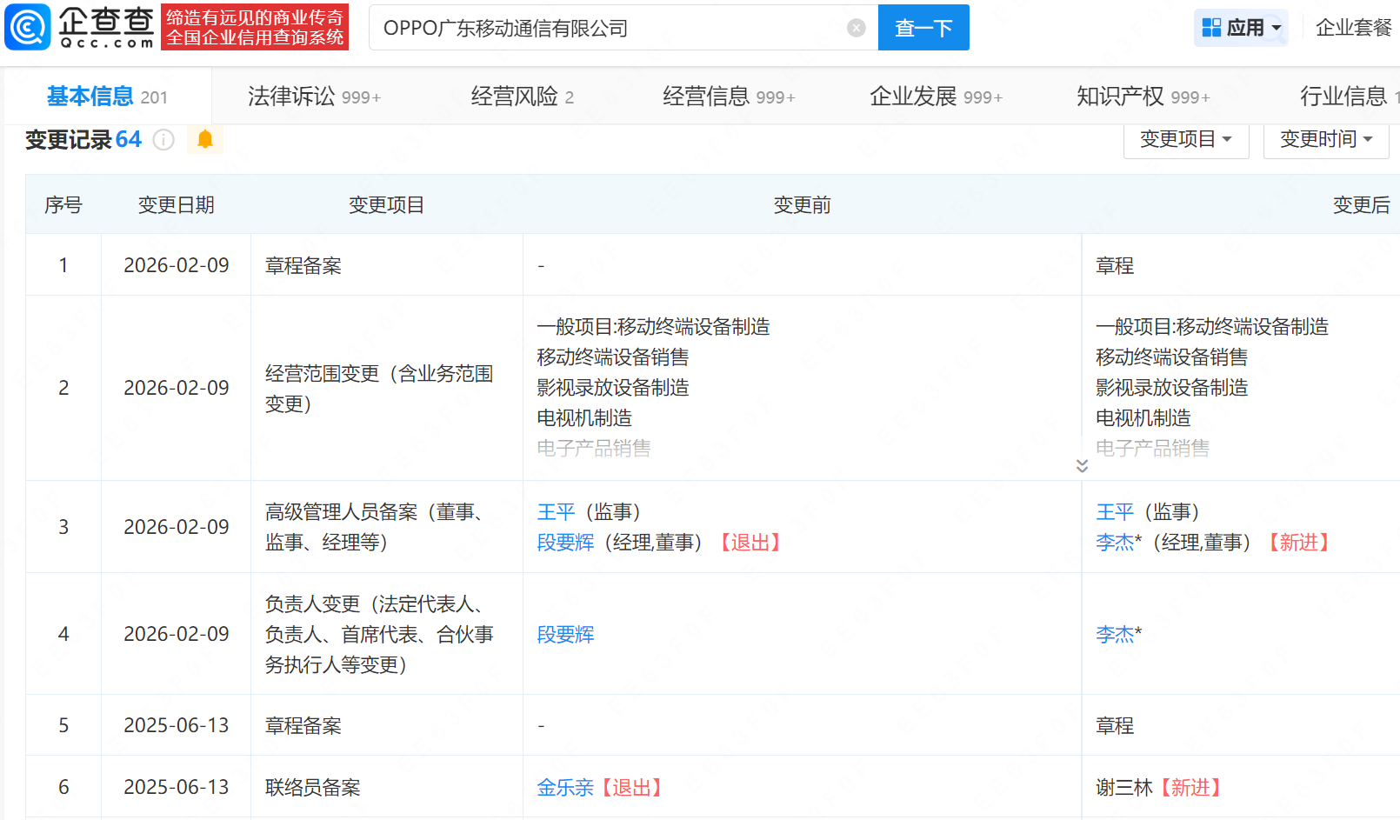Screen dimensions: 1400x820
Task: Open the 行业信息 tab
Action: pos(1344,97)
